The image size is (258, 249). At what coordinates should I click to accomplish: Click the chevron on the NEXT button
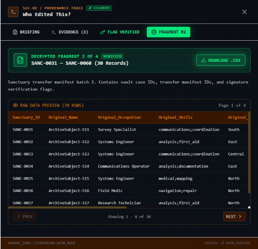tap(240, 217)
